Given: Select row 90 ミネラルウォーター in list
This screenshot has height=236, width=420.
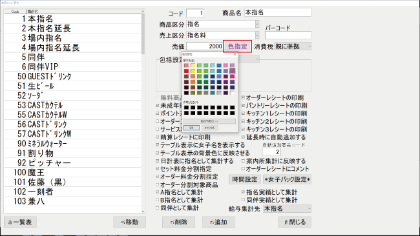Looking at the screenshot, I should pos(72,144).
